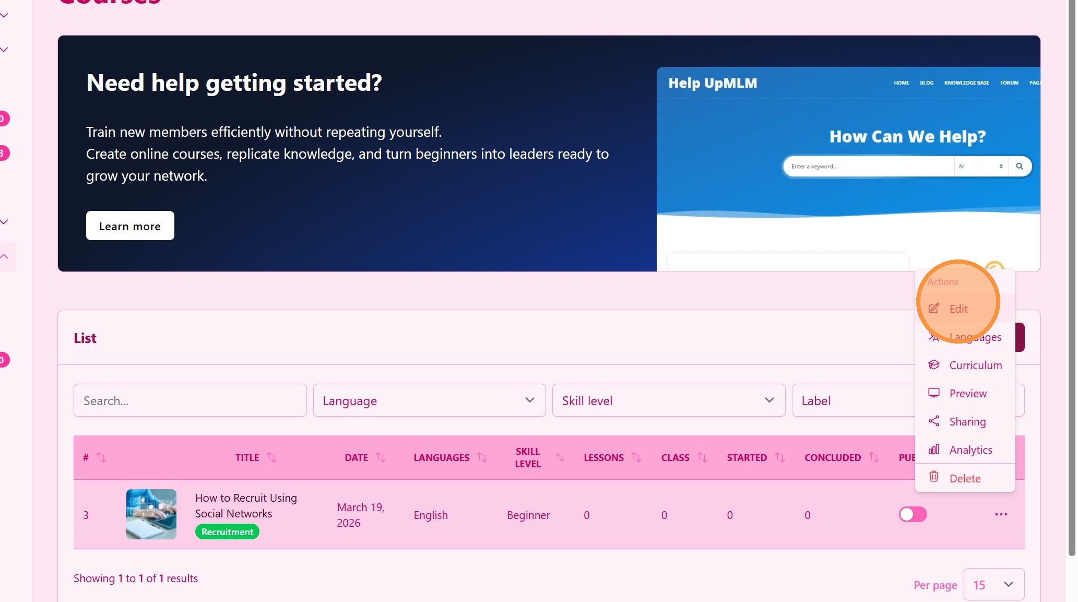Select Languages from the Actions menu
This screenshot has height=602, width=1078.
click(x=975, y=337)
